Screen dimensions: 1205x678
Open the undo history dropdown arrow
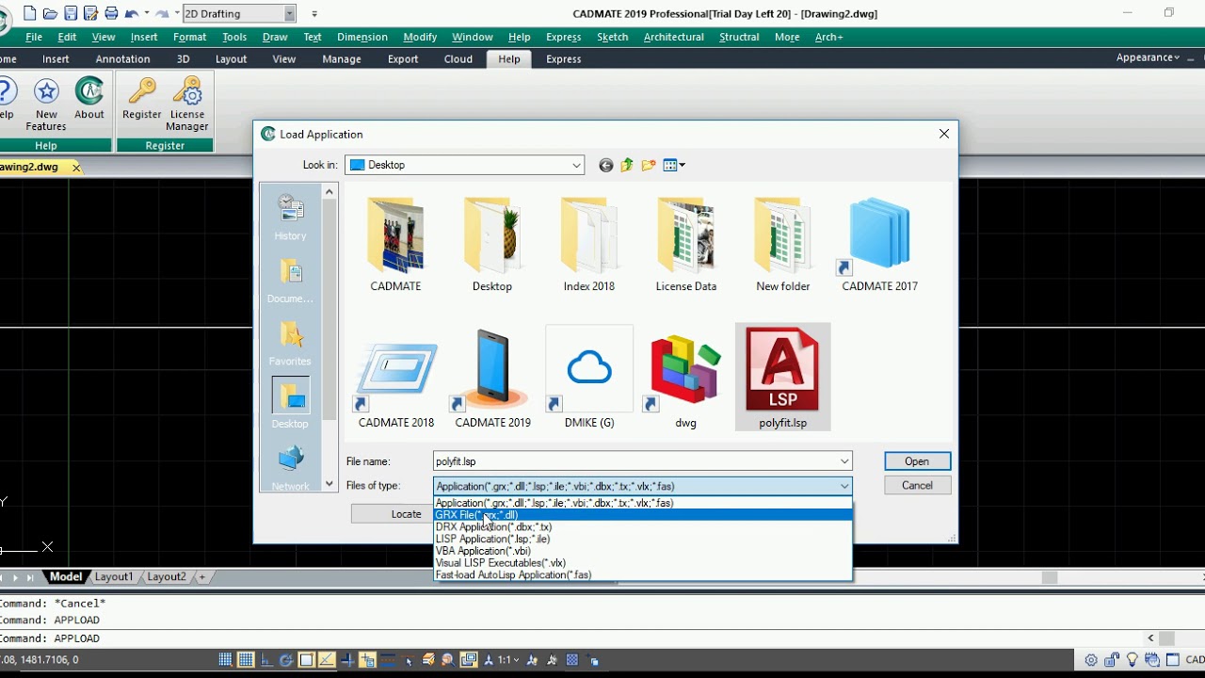(x=147, y=13)
